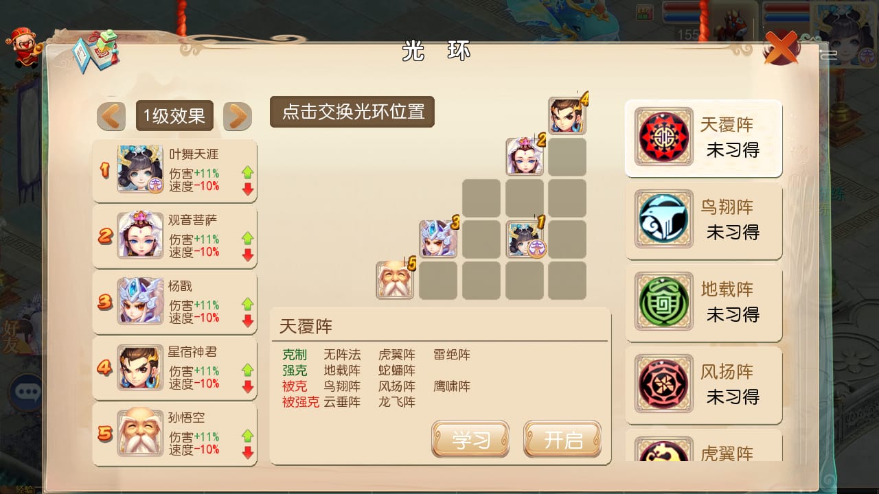Tap 杨戬 avatar numbered 3 on grid
The height and width of the screenshot is (494, 879).
[x=439, y=239]
